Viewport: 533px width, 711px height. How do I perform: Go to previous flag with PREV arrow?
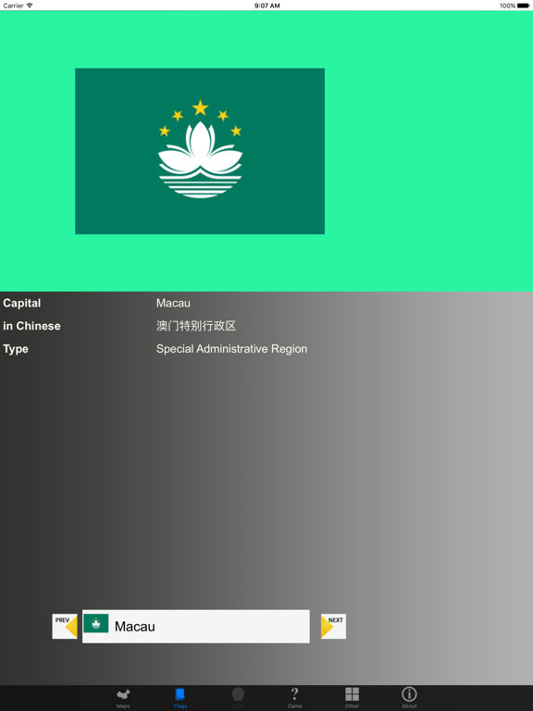[65, 626]
